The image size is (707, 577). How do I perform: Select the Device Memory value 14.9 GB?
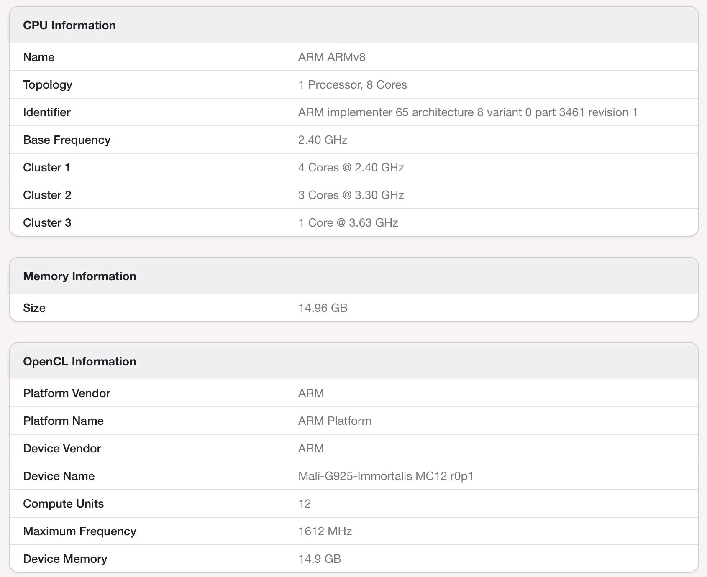pyautogui.click(x=320, y=559)
